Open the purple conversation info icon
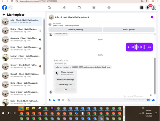This screenshot has width=160, height=121. point(152,17)
